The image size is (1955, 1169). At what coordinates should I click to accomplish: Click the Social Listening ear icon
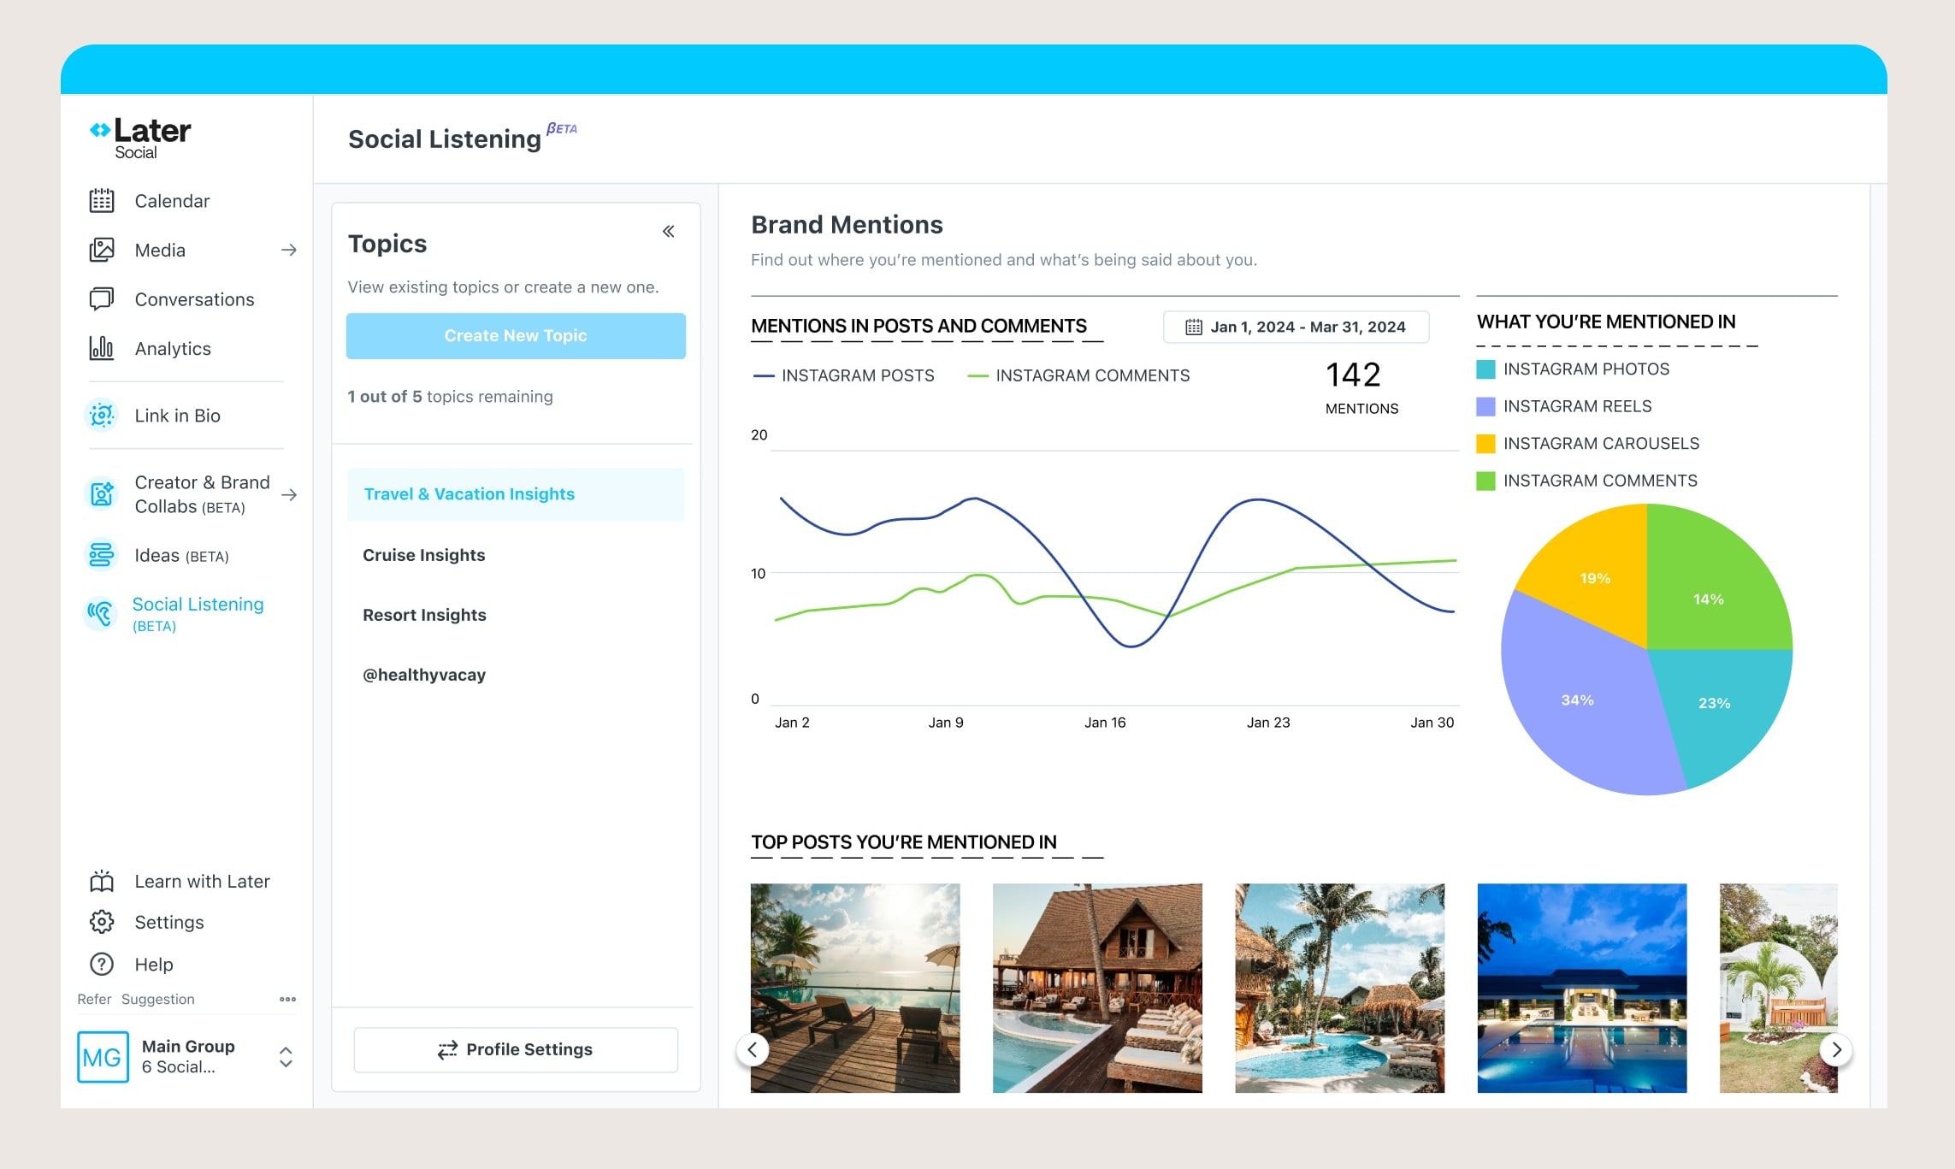[101, 613]
